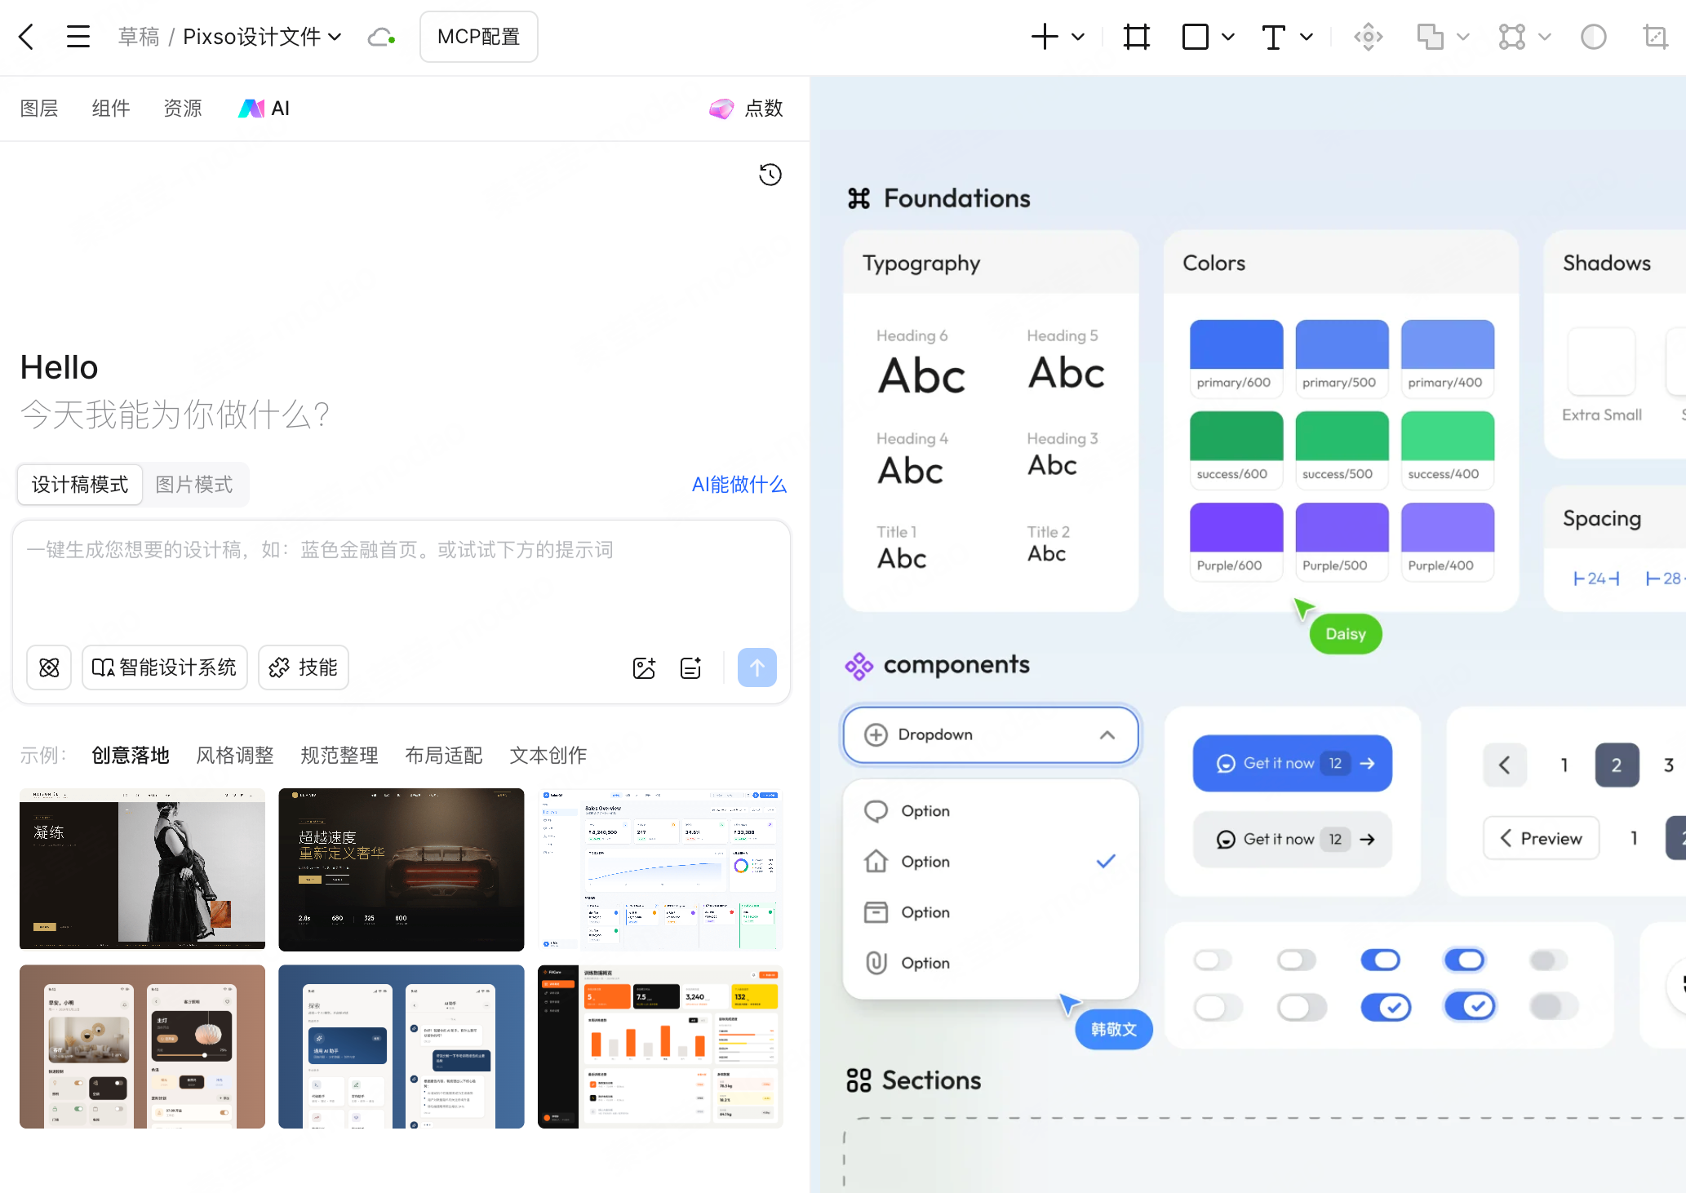Click the crop tool icon
1686x1193 pixels.
tap(1655, 37)
